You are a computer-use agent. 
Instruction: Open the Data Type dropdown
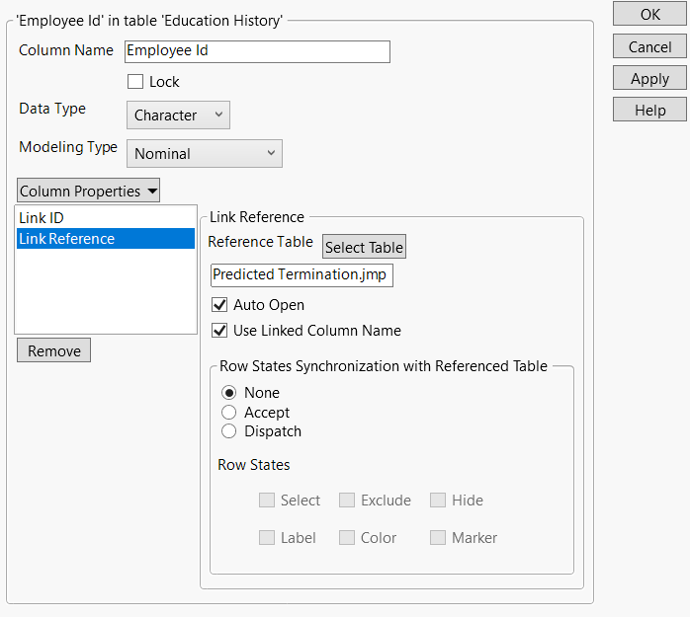tap(178, 116)
